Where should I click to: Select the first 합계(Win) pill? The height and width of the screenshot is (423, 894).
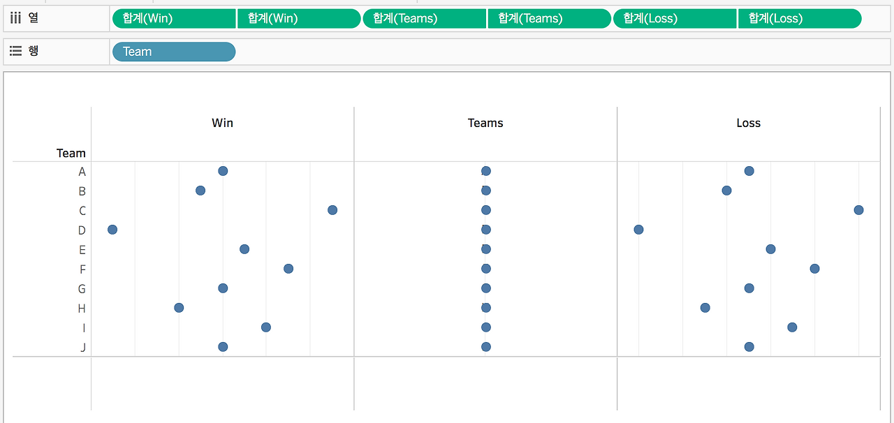click(x=174, y=19)
